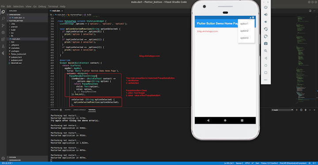
Task: Expand the android folder
Action: 14,27
